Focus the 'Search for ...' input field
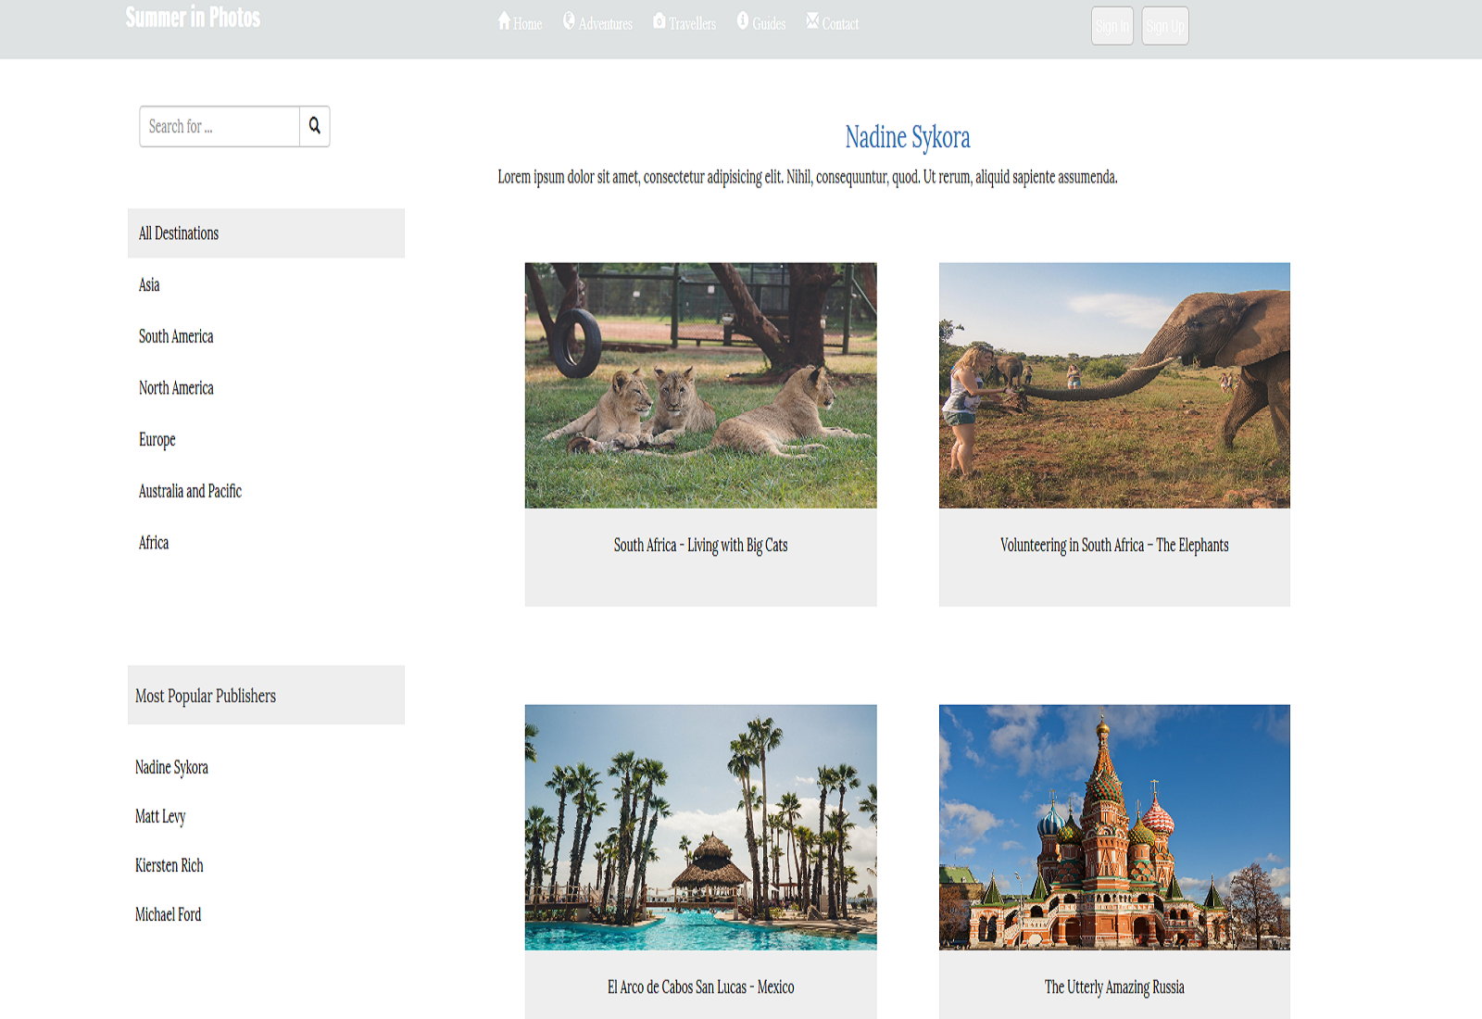 tap(220, 126)
